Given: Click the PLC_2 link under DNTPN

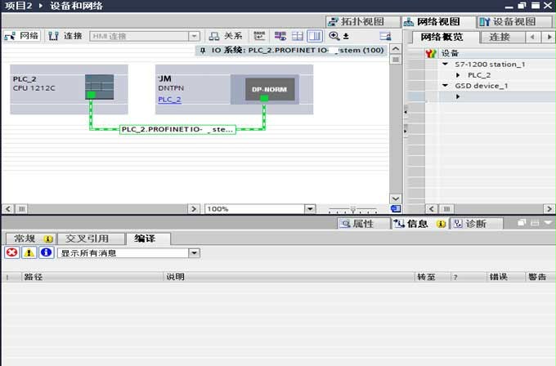Looking at the screenshot, I should [x=169, y=100].
